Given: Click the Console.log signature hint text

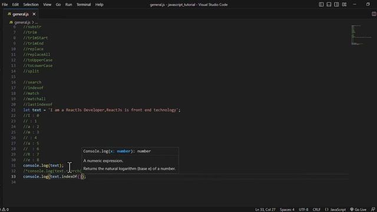Looking at the screenshot, I should point(117,151).
